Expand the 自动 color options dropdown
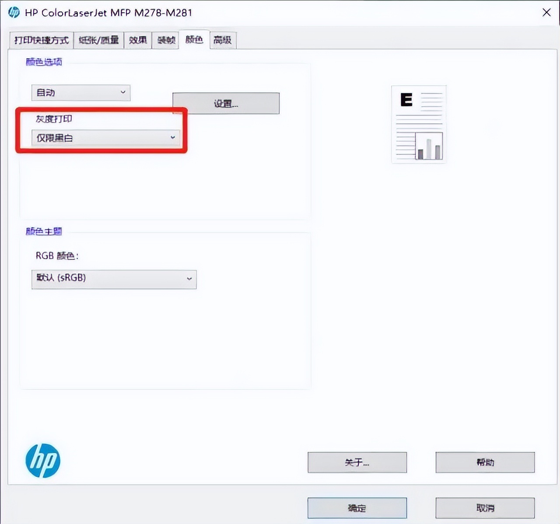Viewport: 560px width, 524px height. tap(81, 93)
